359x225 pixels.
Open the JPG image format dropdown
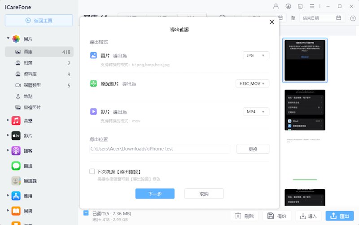pyautogui.click(x=256, y=55)
